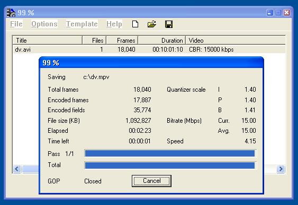Image resolution: width=298 pixels, height=205 pixels.
Task: Open the Template menu
Action: point(82,24)
